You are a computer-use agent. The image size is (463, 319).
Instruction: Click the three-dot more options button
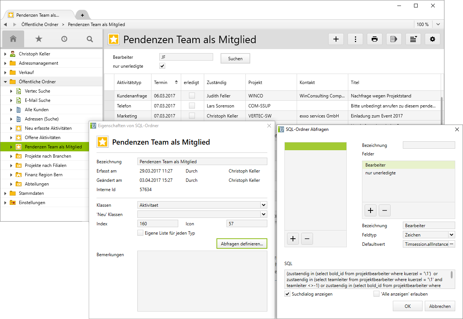pyautogui.click(x=355, y=39)
